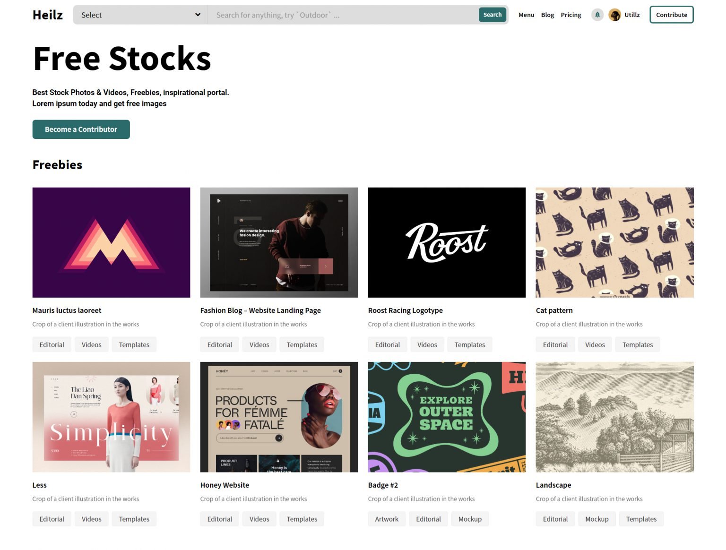Image resolution: width=726 pixels, height=550 pixels.
Task: Click the search input field
Action: click(x=344, y=15)
